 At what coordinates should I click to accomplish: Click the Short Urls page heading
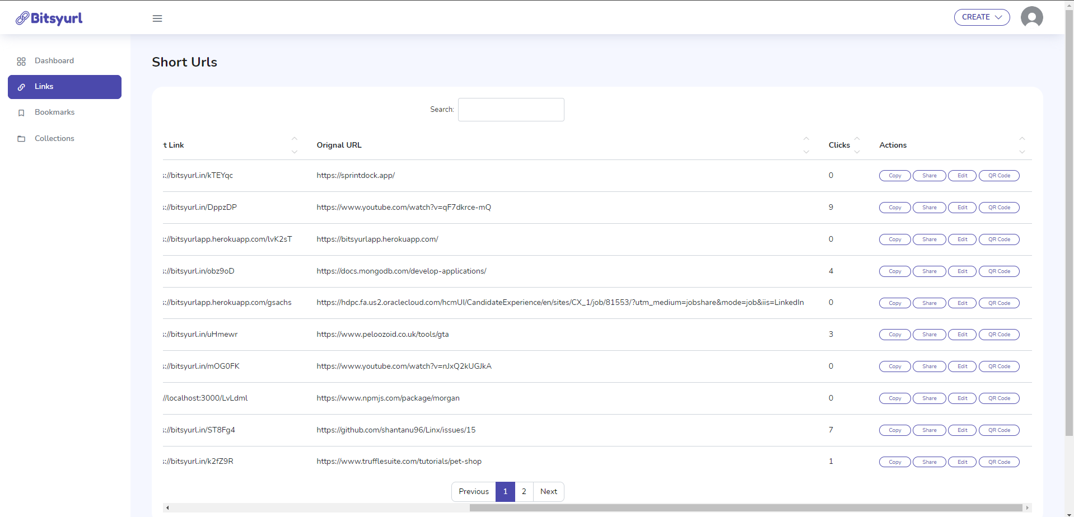coord(184,62)
